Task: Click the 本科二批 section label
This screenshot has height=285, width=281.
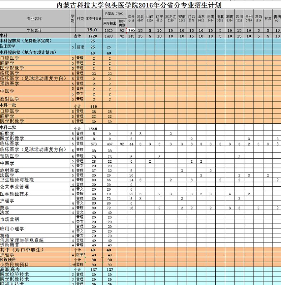Action: point(8,127)
